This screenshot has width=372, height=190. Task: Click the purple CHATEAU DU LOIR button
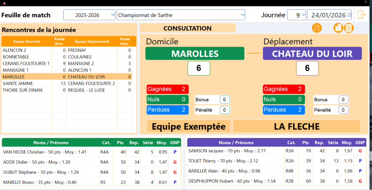click(312, 54)
